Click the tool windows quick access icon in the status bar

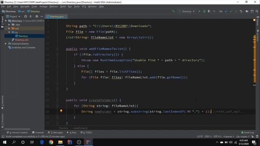point(3,137)
